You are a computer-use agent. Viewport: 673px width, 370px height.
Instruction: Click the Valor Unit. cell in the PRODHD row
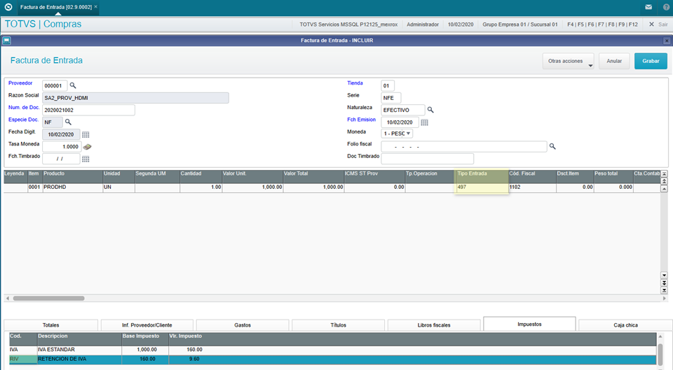[x=252, y=187]
